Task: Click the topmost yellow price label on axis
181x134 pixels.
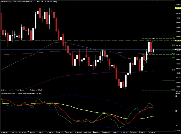Action: (x=178, y=8)
